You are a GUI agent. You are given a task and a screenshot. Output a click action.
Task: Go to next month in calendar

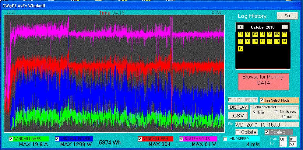point(284,27)
